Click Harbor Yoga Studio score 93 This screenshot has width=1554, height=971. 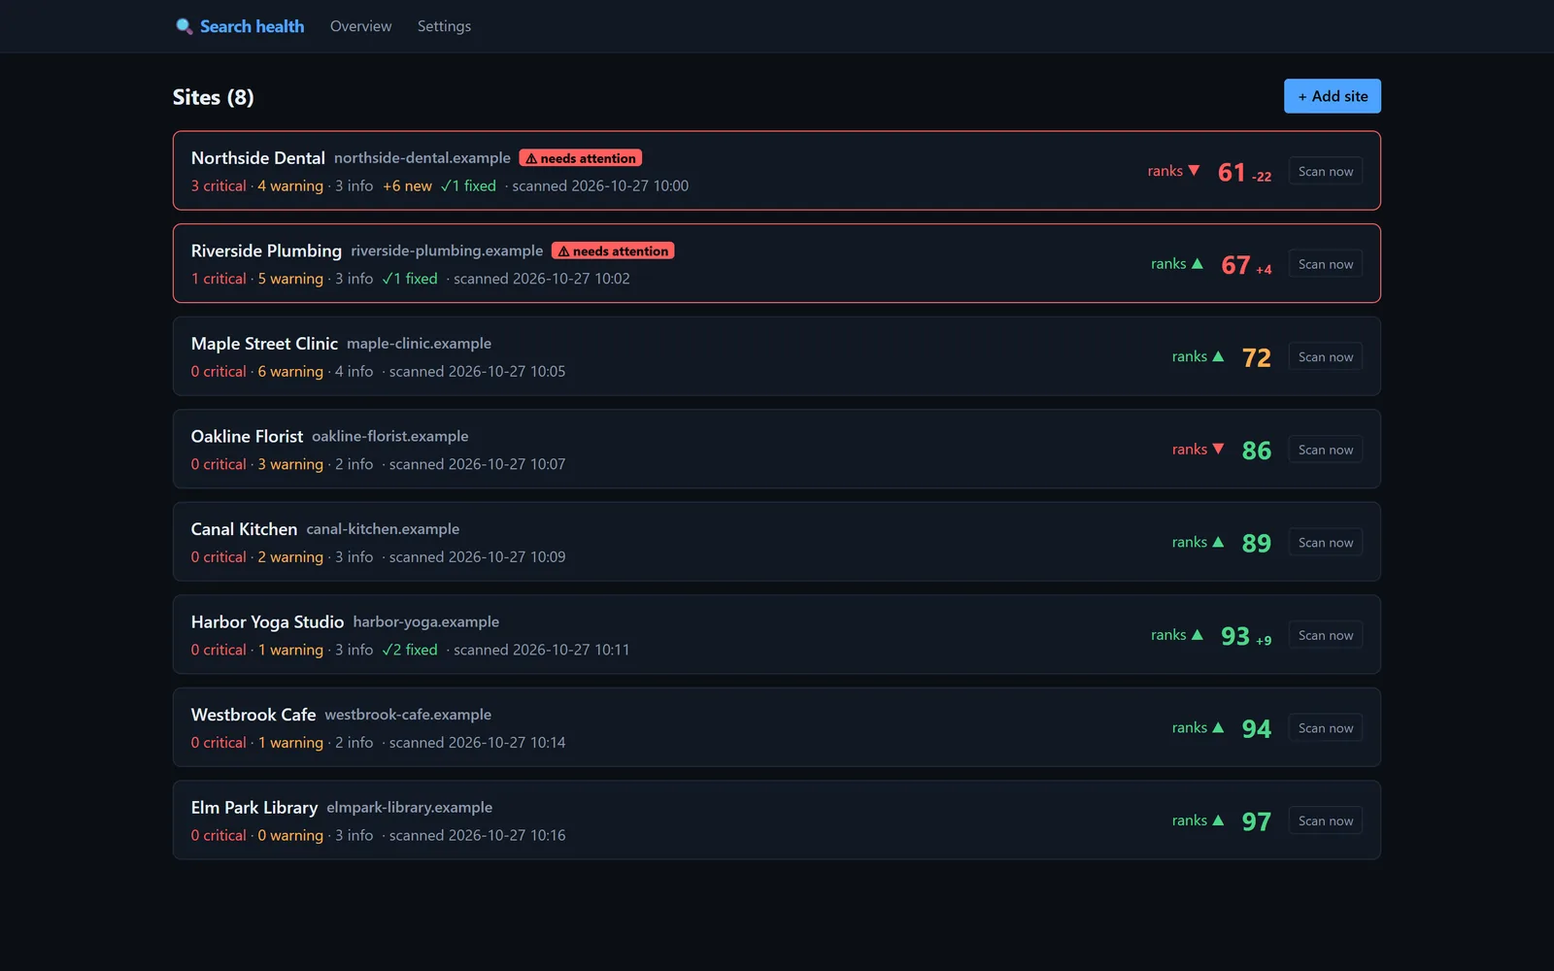tap(1235, 636)
